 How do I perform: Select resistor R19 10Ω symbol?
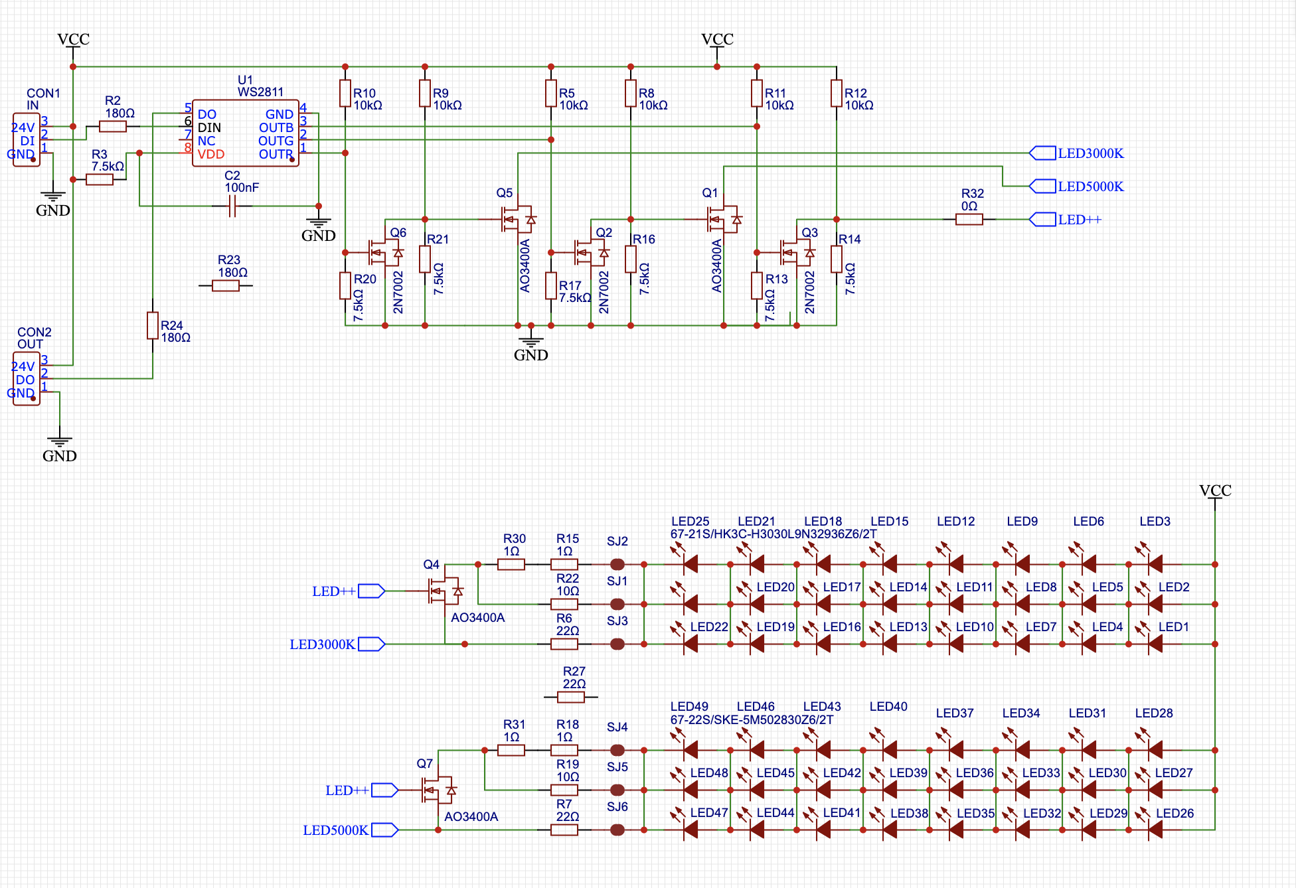coord(564,790)
